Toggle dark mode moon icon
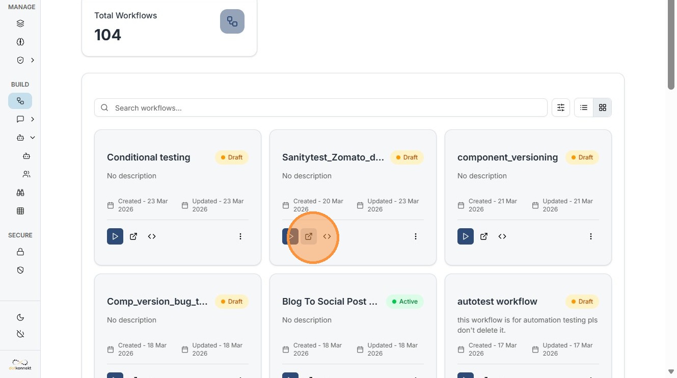Image resolution: width=677 pixels, height=378 pixels. pos(20,317)
